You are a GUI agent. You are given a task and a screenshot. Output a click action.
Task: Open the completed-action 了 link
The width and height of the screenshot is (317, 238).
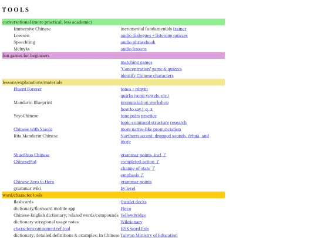pos(140,162)
